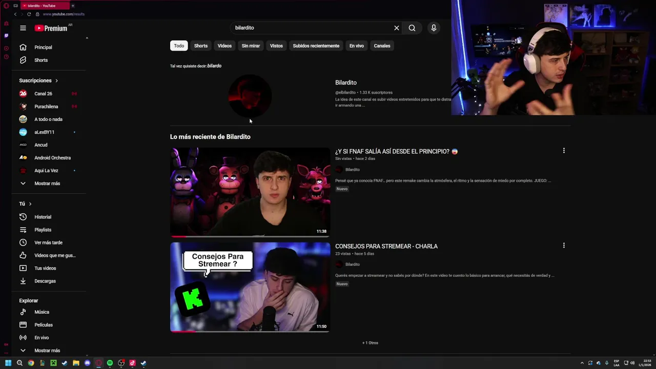Open Spotify from the taskbar
The image size is (656, 369).
(110, 363)
